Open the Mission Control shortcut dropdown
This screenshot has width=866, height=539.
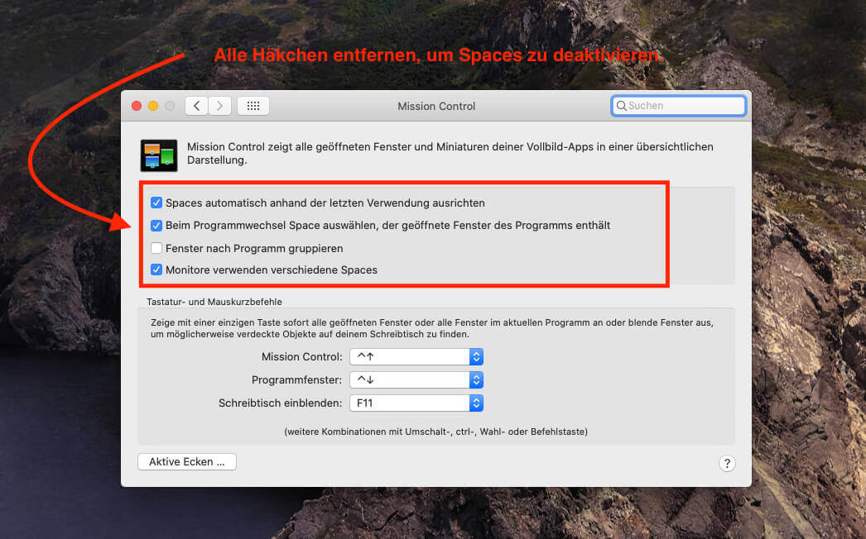pyautogui.click(x=475, y=357)
